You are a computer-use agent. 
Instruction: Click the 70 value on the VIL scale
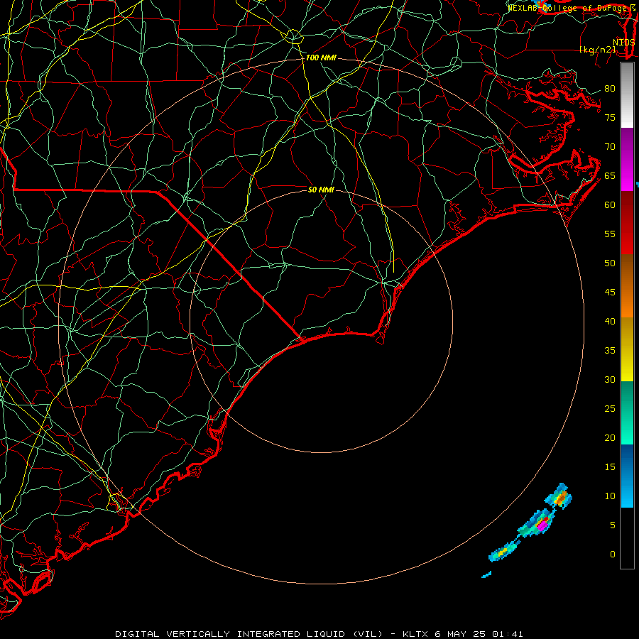(x=610, y=147)
